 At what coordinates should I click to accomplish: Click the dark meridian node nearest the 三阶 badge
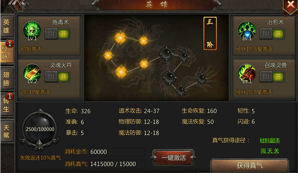184,56
